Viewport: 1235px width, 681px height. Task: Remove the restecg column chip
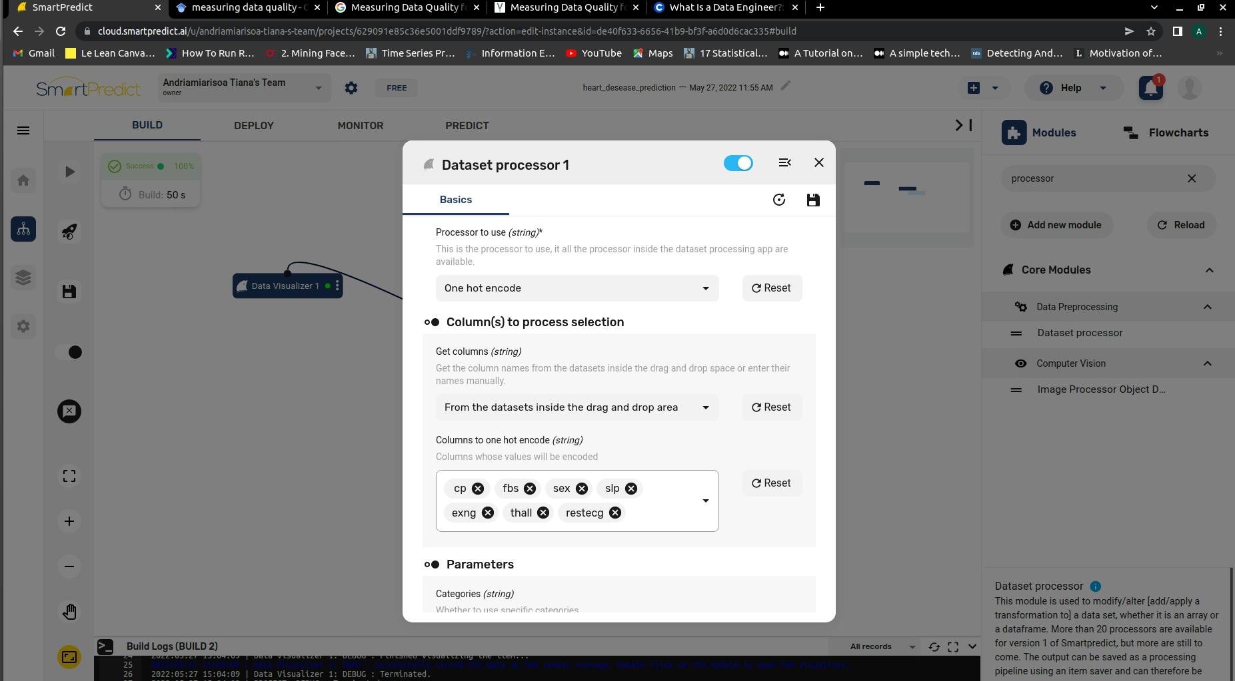click(x=615, y=513)
